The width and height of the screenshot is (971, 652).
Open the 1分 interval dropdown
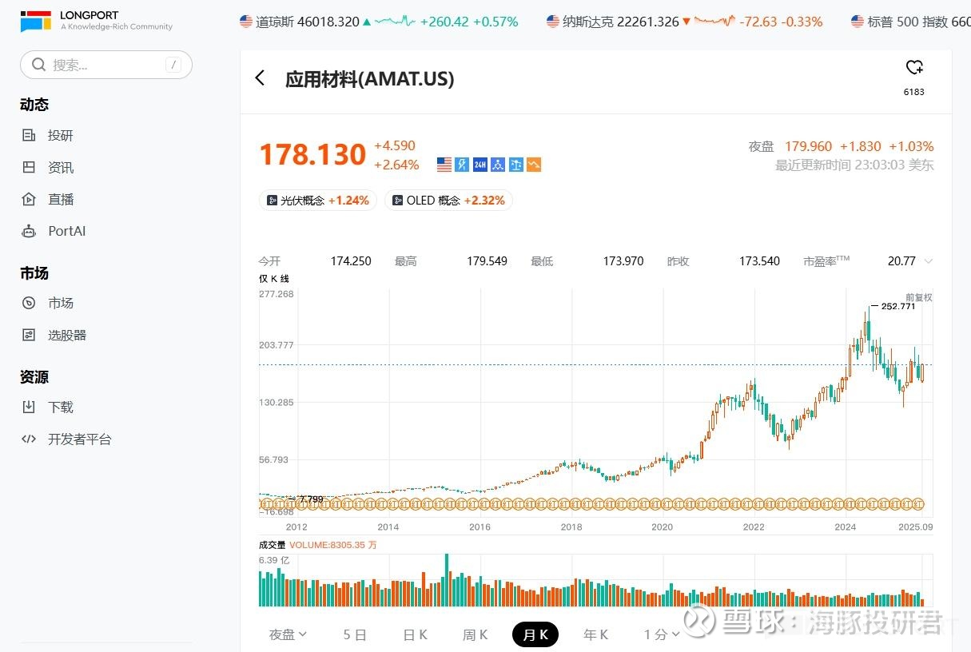pos(660,634)
